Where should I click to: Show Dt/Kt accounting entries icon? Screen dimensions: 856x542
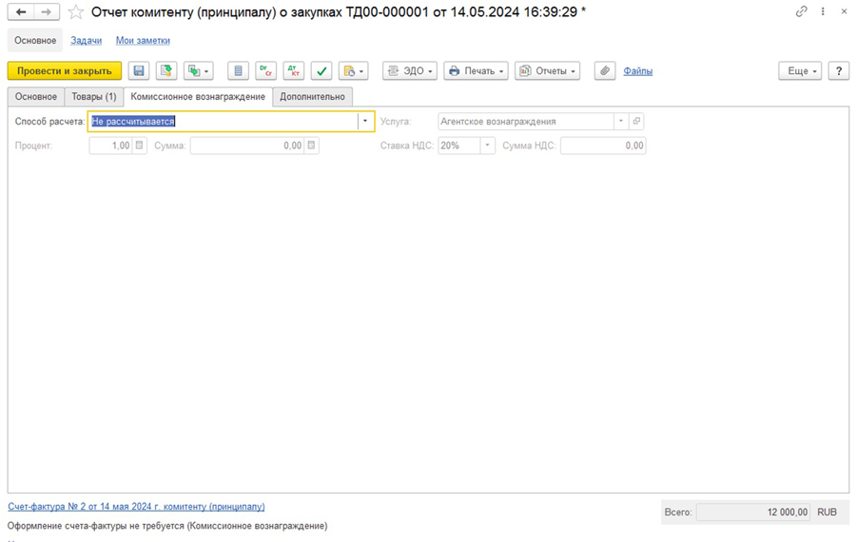[294, 71]
